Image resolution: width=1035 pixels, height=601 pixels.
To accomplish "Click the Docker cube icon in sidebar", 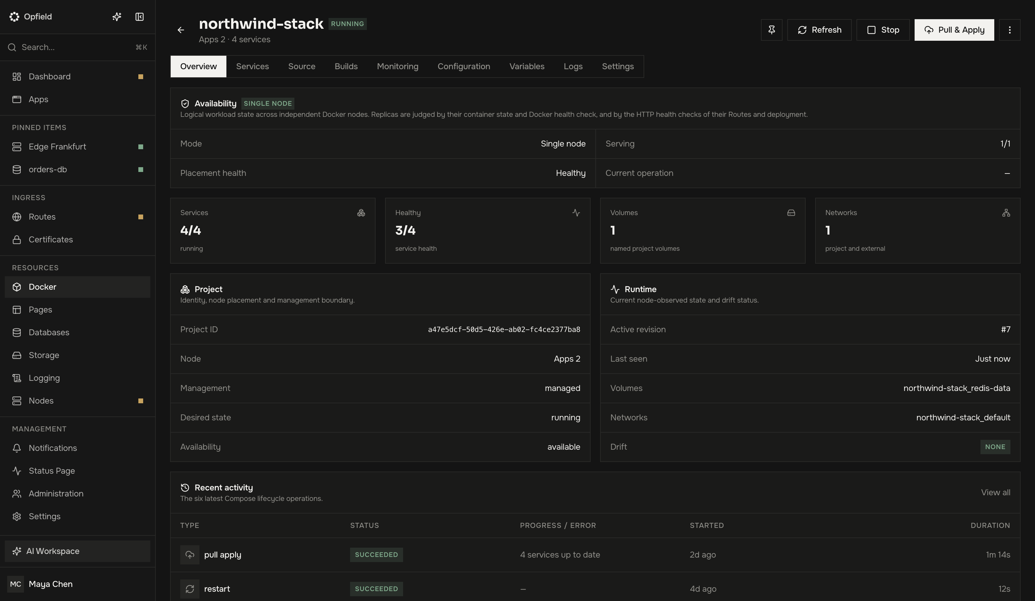I will point(17,287).
